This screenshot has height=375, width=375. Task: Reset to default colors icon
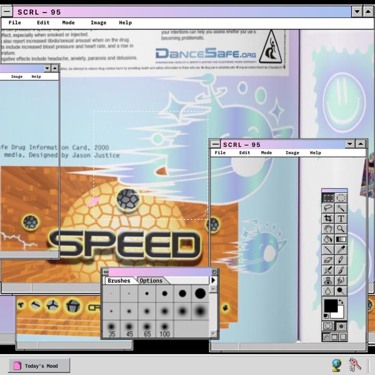point(326,316)
